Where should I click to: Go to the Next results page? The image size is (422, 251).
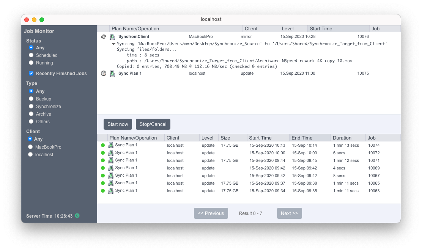289,213
